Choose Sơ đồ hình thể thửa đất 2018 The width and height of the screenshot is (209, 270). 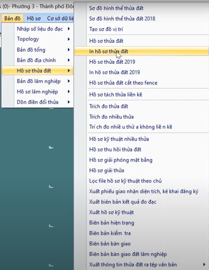[141, 19]
